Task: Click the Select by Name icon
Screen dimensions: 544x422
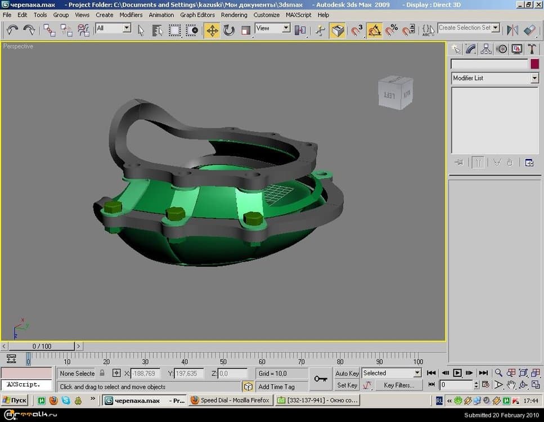Action: click(158, 30)
